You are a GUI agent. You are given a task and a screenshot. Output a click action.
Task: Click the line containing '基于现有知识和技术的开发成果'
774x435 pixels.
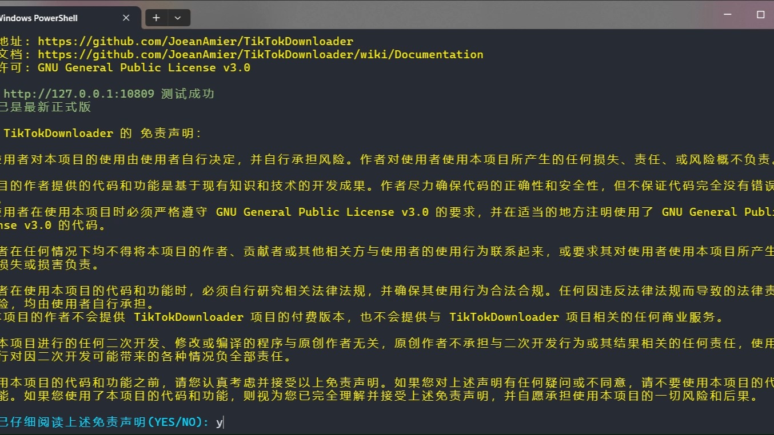click(x=387, y=186)
